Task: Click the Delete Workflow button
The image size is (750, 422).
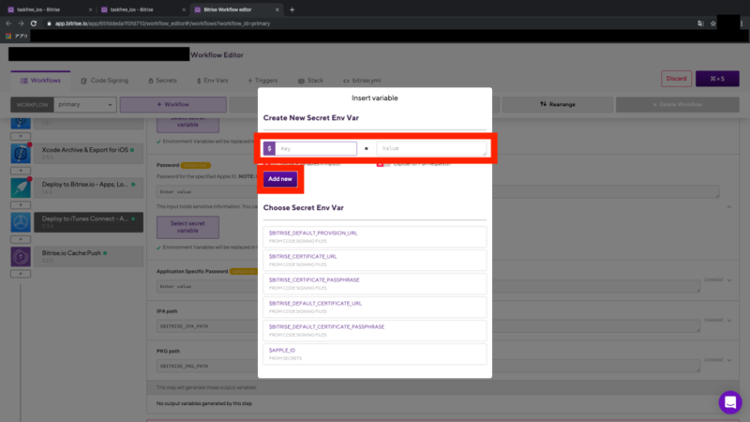Action: 677,104
